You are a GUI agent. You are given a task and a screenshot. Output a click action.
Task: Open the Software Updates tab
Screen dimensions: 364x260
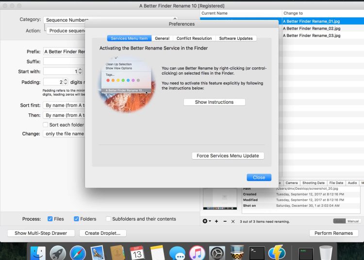[235, 38]
